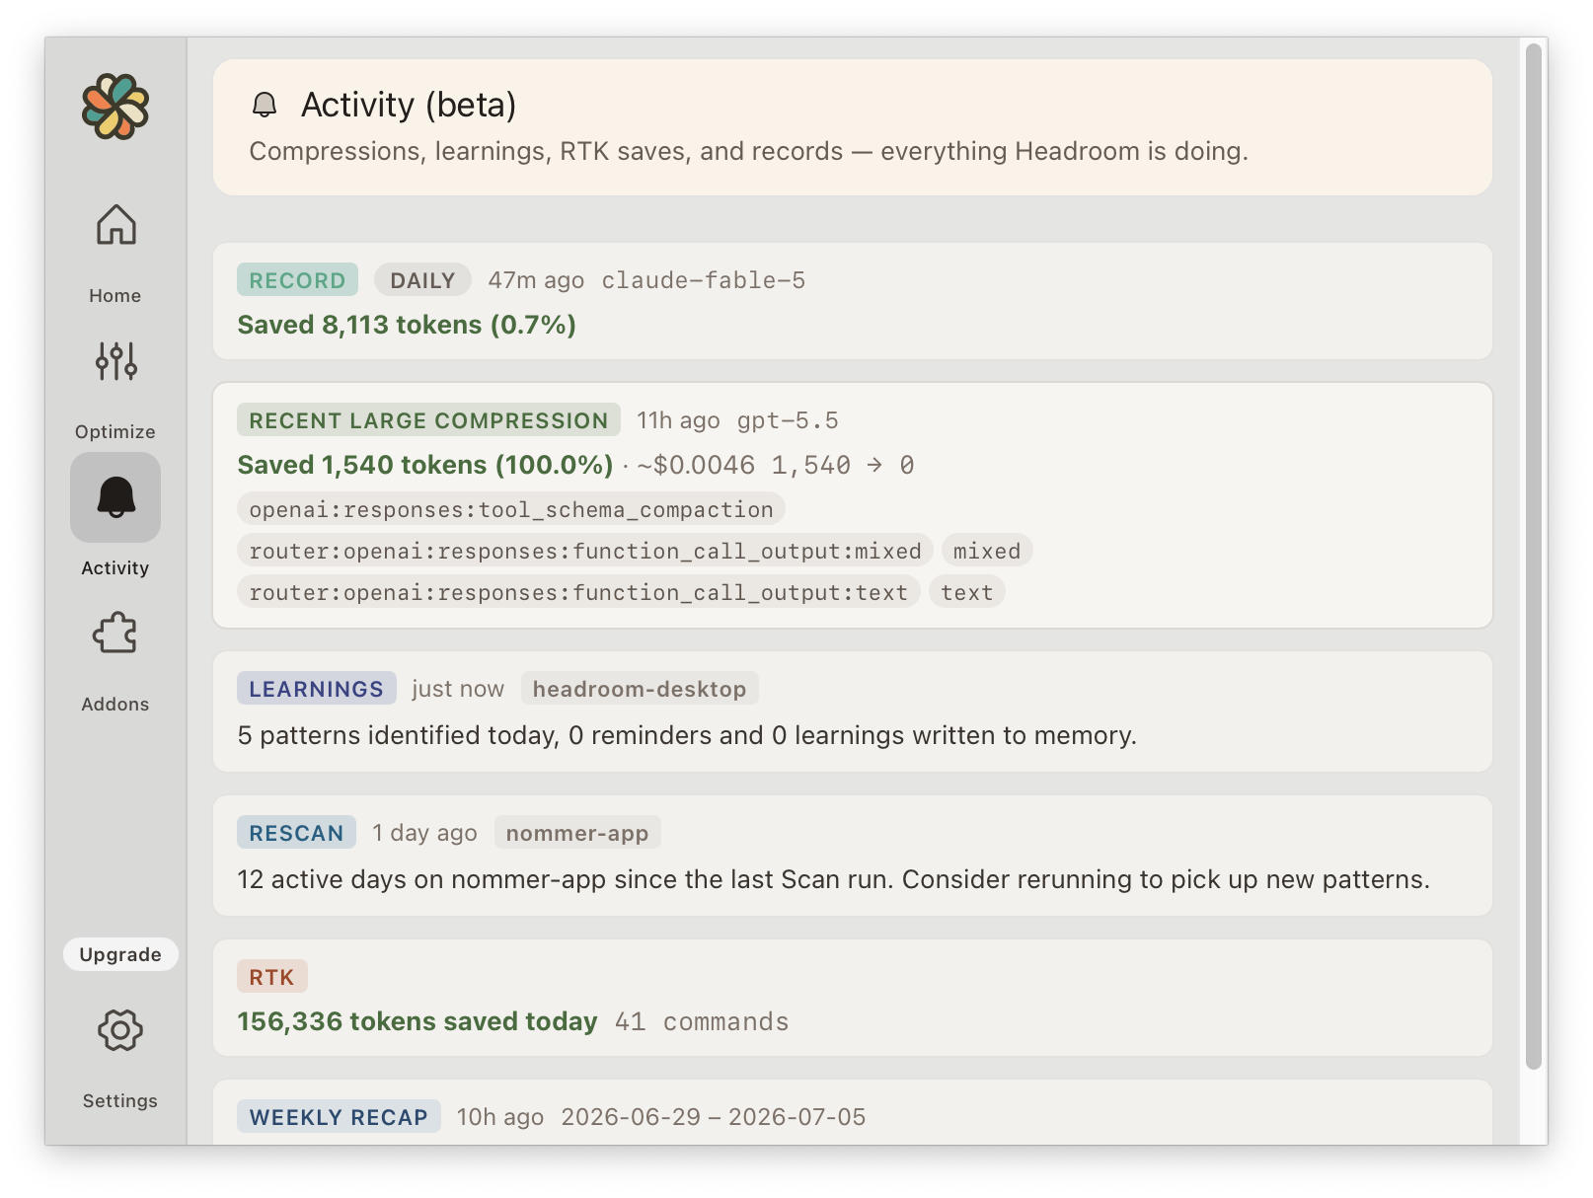The image size is (1593, 1198).
Task: Open the Addons puzzle piece icon
Action: pyautogui.click(x=115, y=634)
